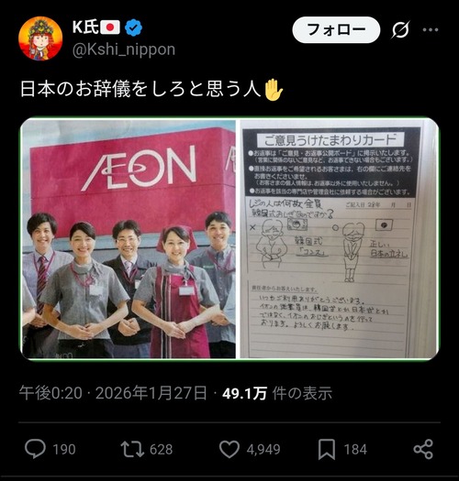This screenshot has width=459, height=481.
Task: Open the AEON staff photo
Action: pos(129,238)
